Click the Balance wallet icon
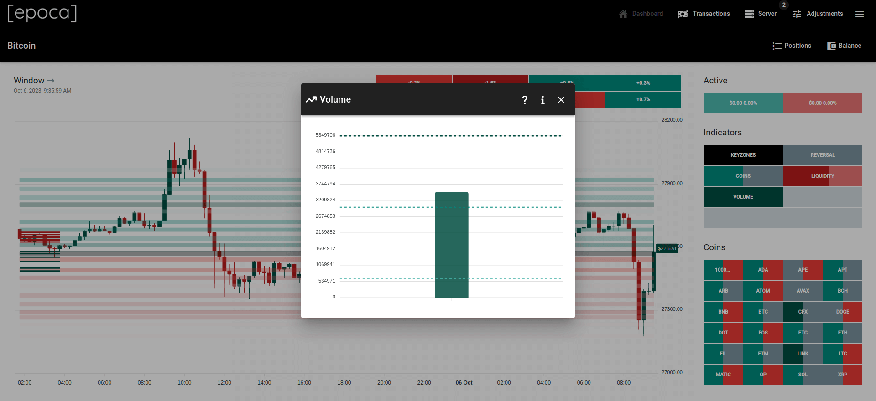876x401 pixels. (831, 46)
